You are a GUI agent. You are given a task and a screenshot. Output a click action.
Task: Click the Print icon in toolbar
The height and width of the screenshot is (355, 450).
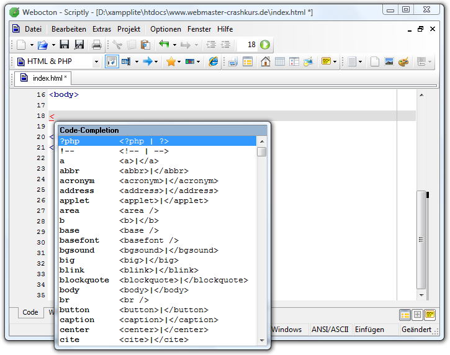point(97,45)
